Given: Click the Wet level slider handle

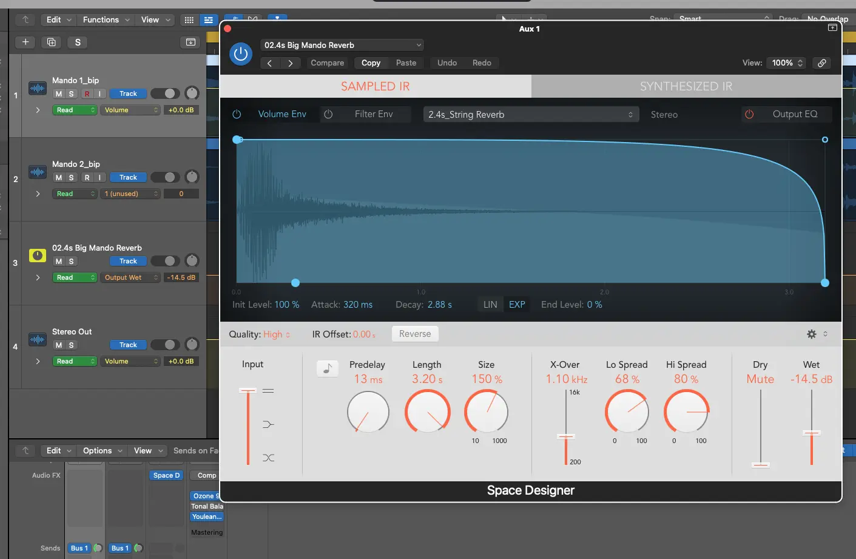Looking at the screenshot, I should point(811,433).
